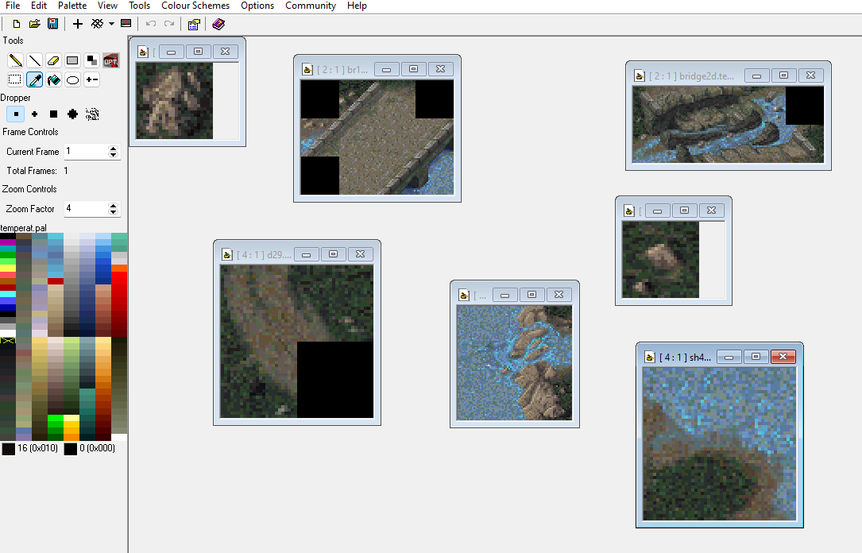This screenshot has height=553, width=862.
Task: Choose the single-pixel small square brush
Action: tap(15, 114)
